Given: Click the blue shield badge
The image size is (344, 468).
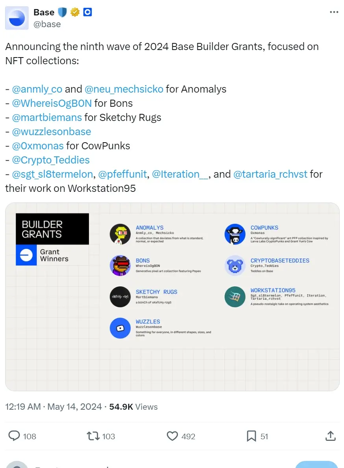Looking at the screenshot, I should coord(63,12).
